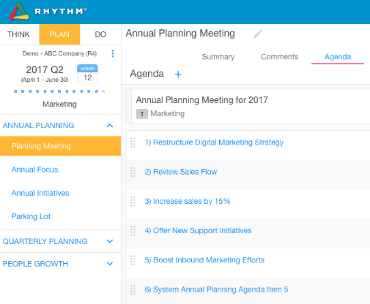Open the Summary tab
Image resolution: width=370 pixels, height=304 pixels.
[218, 57]
